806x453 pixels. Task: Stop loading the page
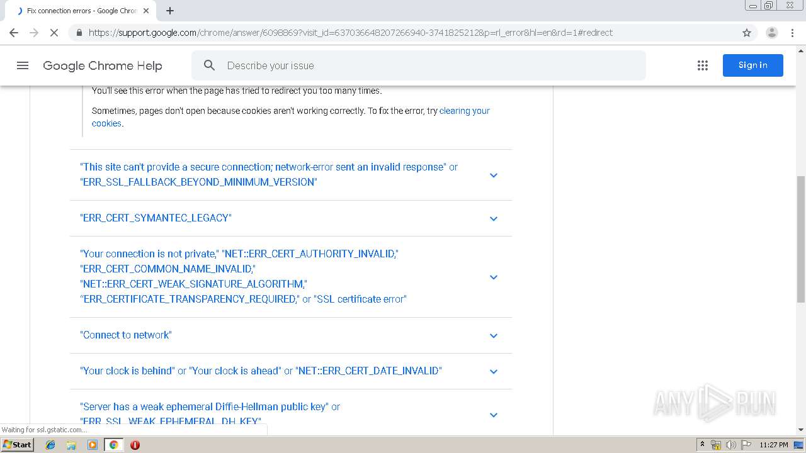[x=54, y=33]
